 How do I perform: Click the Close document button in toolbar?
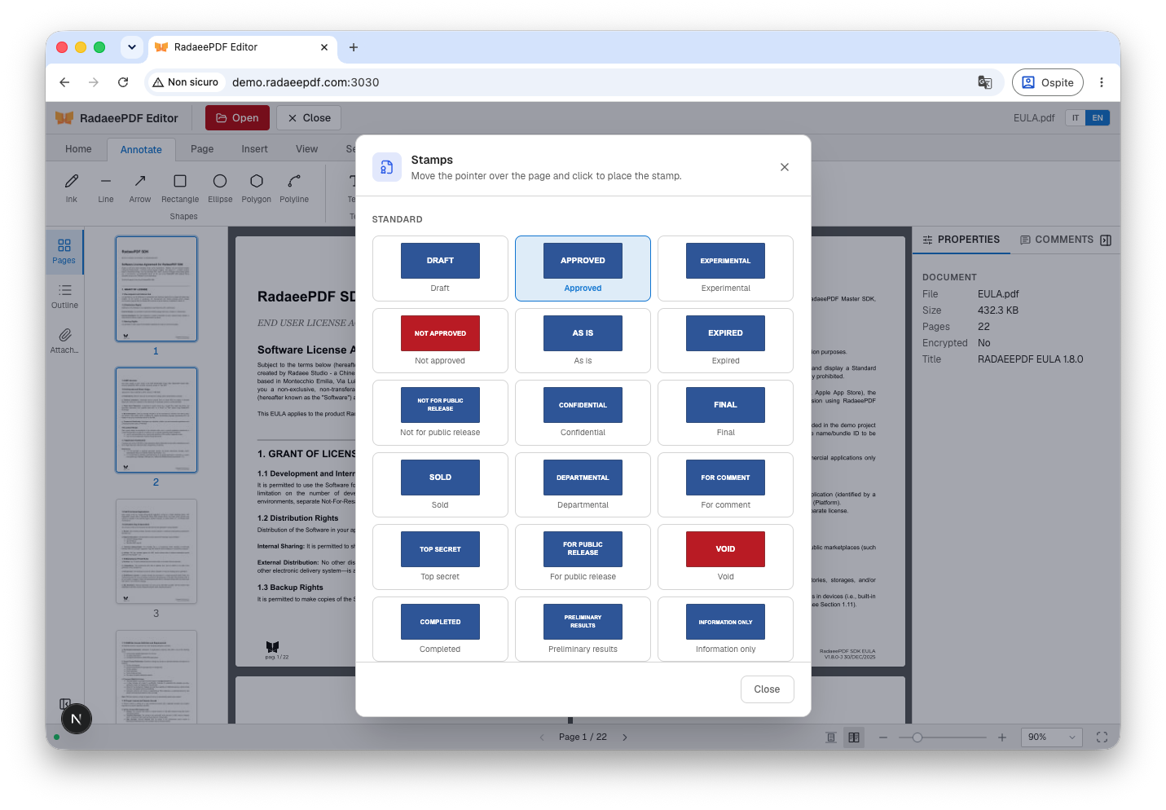(309, 118)
